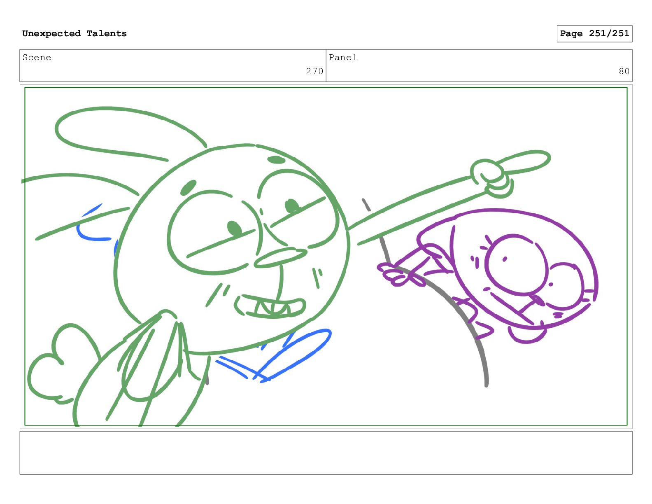This screenshot has height=504, width=652.
Task: Click the 'Scene' label
Action: (x=37, y=57)
